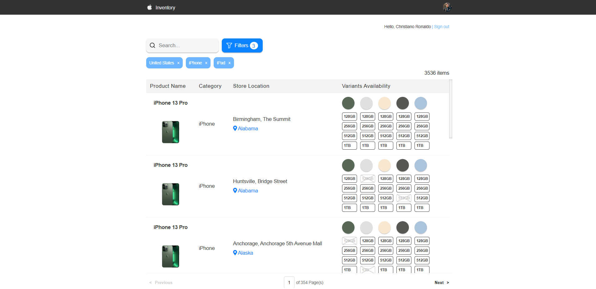Click the search magnifier icon
This screenshot has width=596, height=289.
point(152,45)
